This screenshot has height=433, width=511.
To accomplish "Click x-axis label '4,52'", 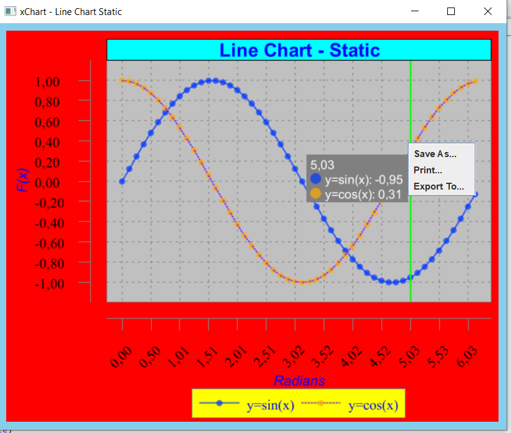I will [x=380, y=357].
